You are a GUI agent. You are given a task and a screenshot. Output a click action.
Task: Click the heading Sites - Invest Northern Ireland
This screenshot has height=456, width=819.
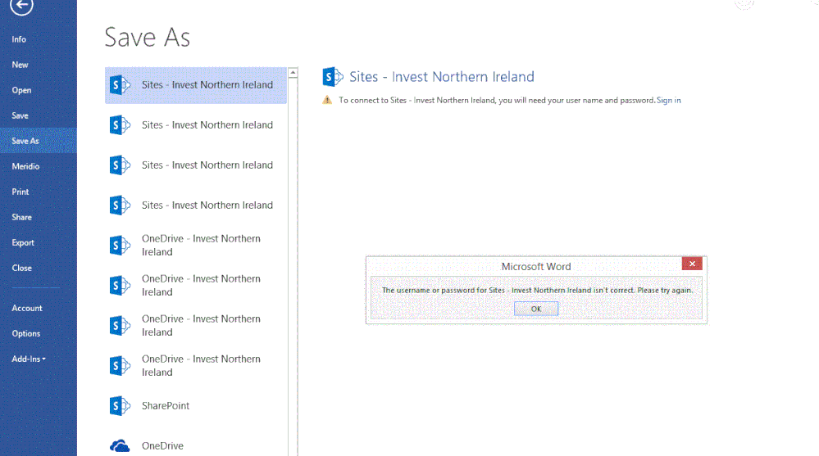coord(442,77)
